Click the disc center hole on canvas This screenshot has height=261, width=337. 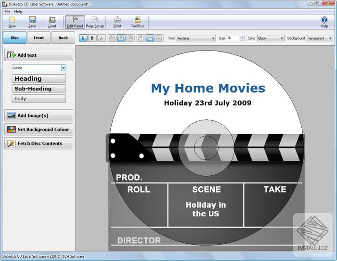pyautogui.click(x=207, y=148)
